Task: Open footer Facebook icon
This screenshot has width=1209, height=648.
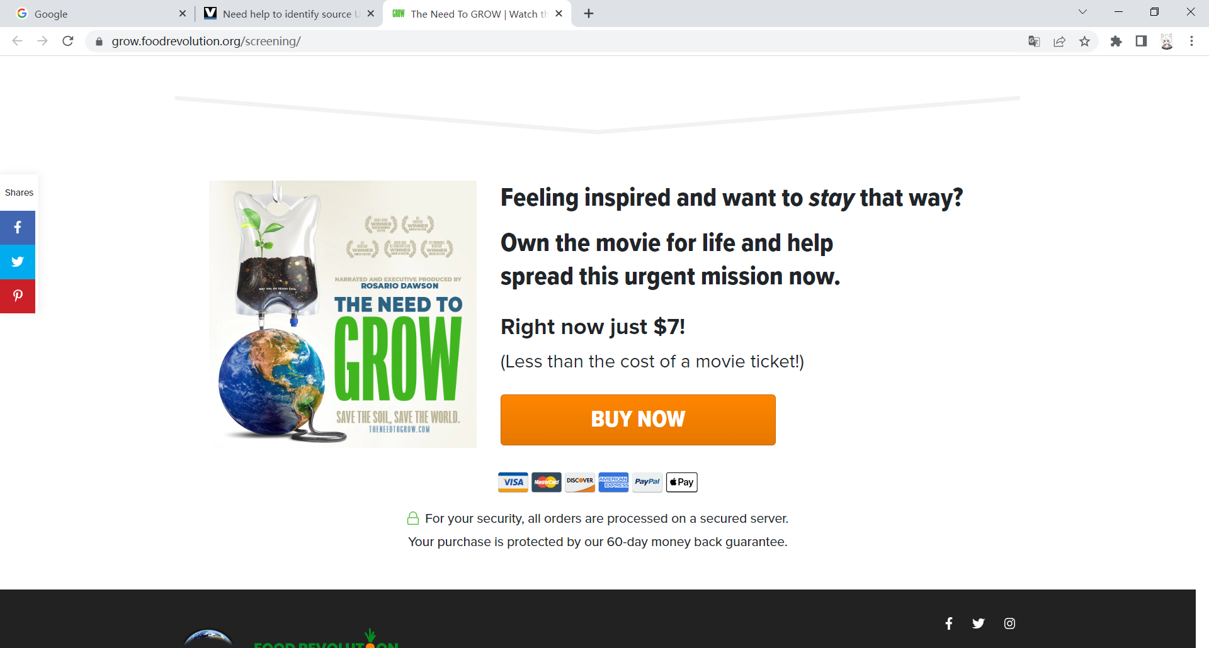Action: click(949, 623)
